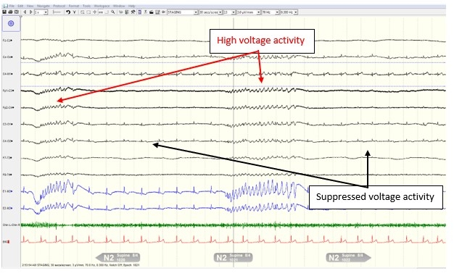Viewport: 454px width, 276px height.
Task: Select the EKG channel label
Action: point(6,241)
